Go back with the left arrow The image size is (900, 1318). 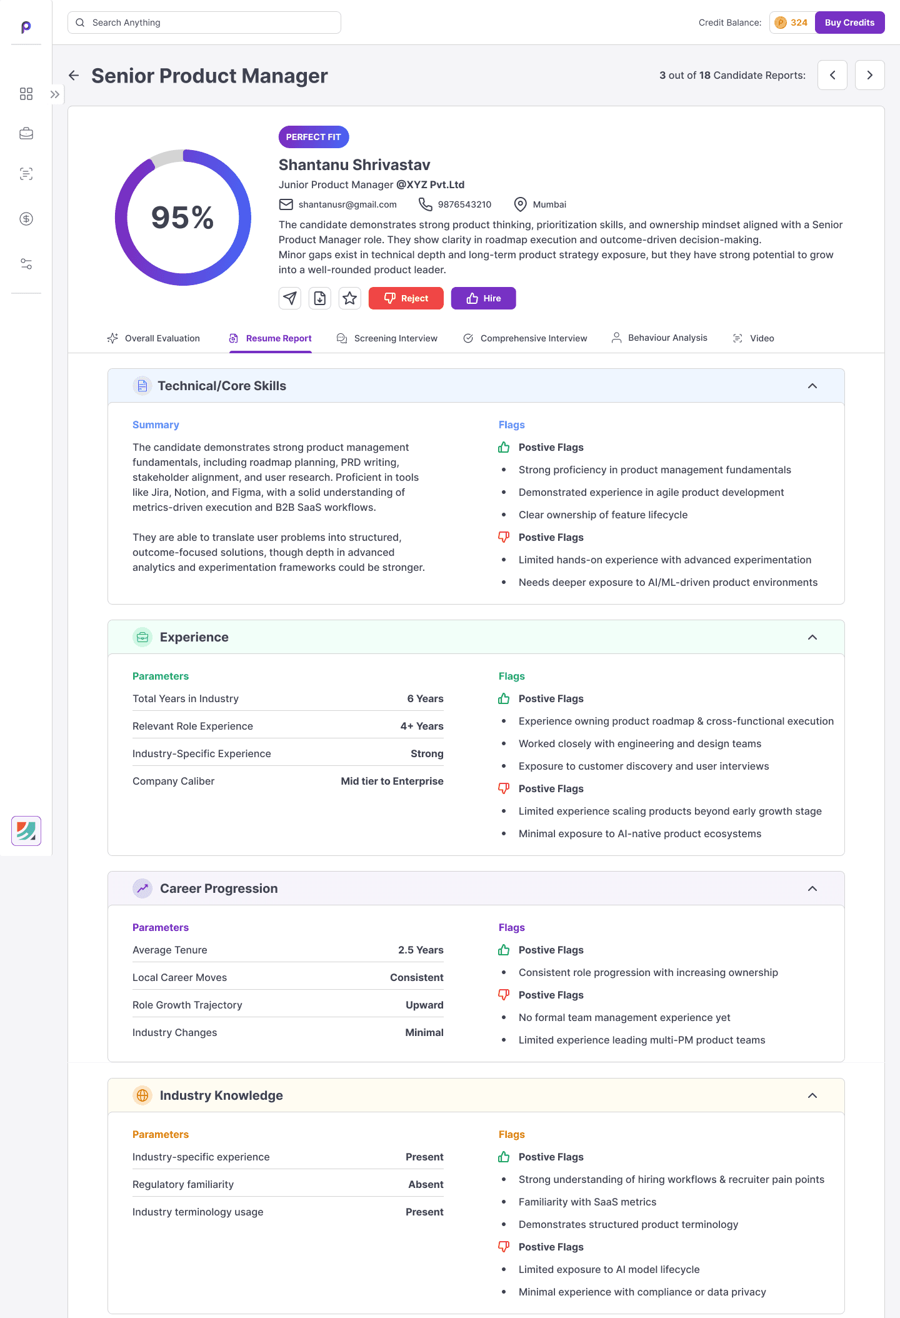coord(74,76)
